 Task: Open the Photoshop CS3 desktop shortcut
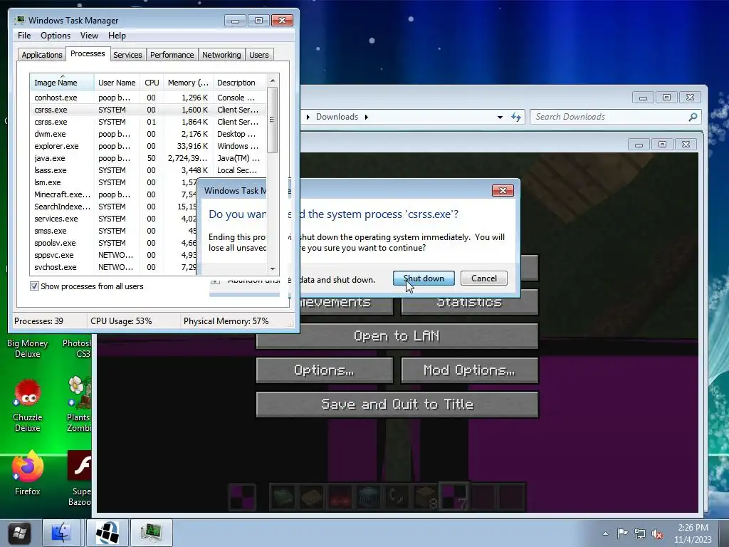[x=77, y=348]
